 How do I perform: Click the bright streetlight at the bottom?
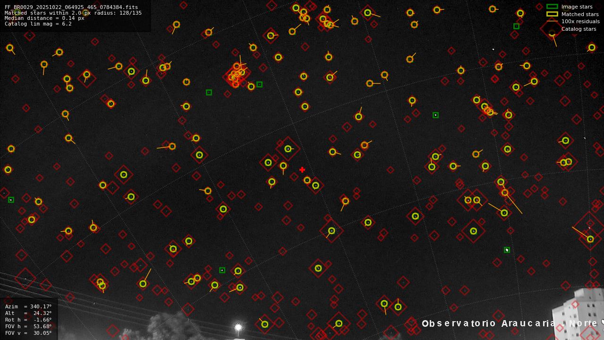(238, 327)
